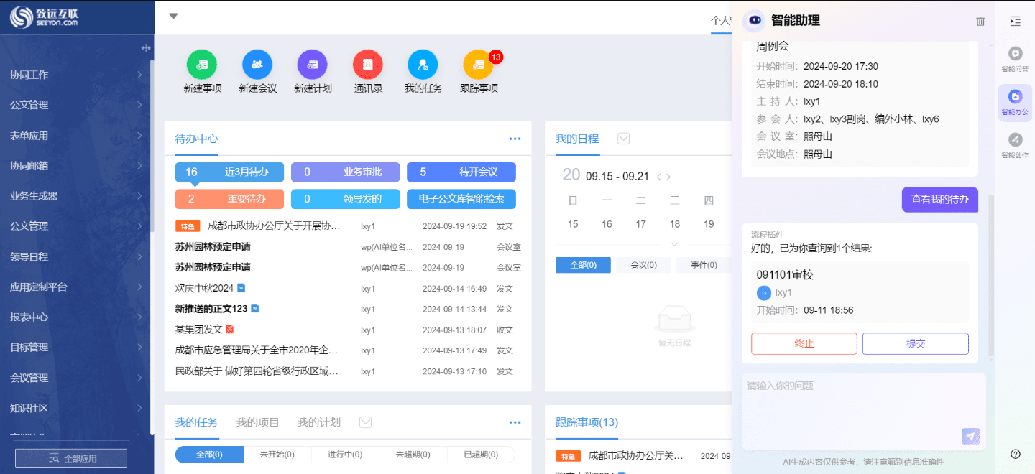Viewport: 1035px width, 474px height.
Task: Click the 智能助理 trash delete icon
Action: (980, 22)
